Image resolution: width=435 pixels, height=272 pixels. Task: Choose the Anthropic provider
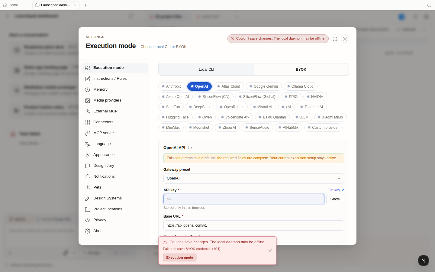[172, 86]
